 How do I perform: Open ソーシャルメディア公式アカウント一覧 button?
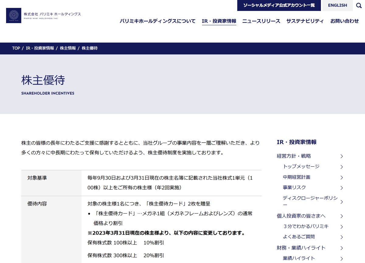pyautogui.click(x=279, y=5)
